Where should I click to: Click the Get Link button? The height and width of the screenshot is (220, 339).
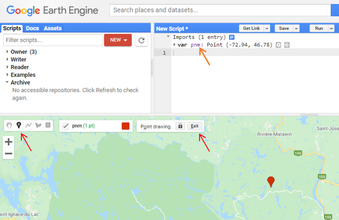(252, 28)
